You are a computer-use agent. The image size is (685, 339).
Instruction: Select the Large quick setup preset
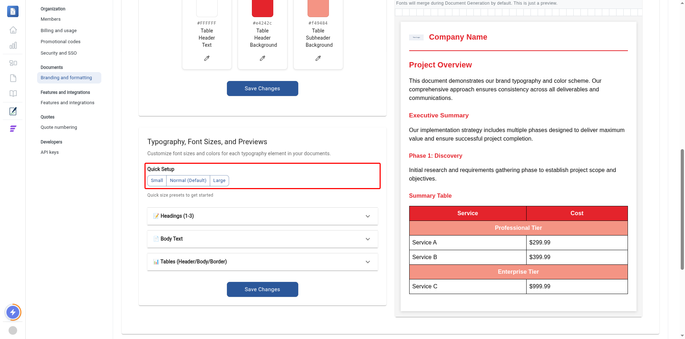(219, 181)
